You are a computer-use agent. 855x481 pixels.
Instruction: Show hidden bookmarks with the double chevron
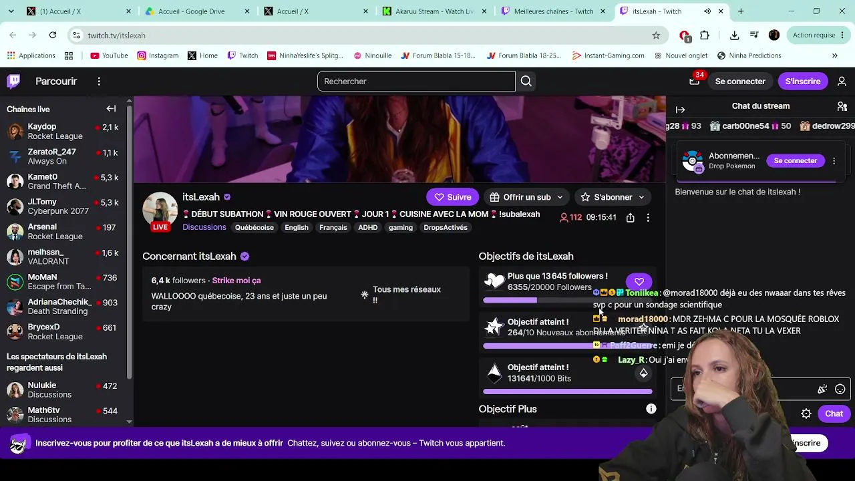835,56
